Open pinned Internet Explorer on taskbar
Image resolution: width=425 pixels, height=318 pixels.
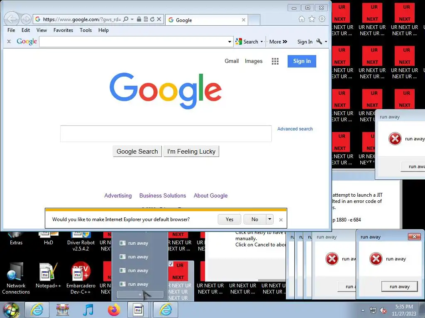pos(37,310)
